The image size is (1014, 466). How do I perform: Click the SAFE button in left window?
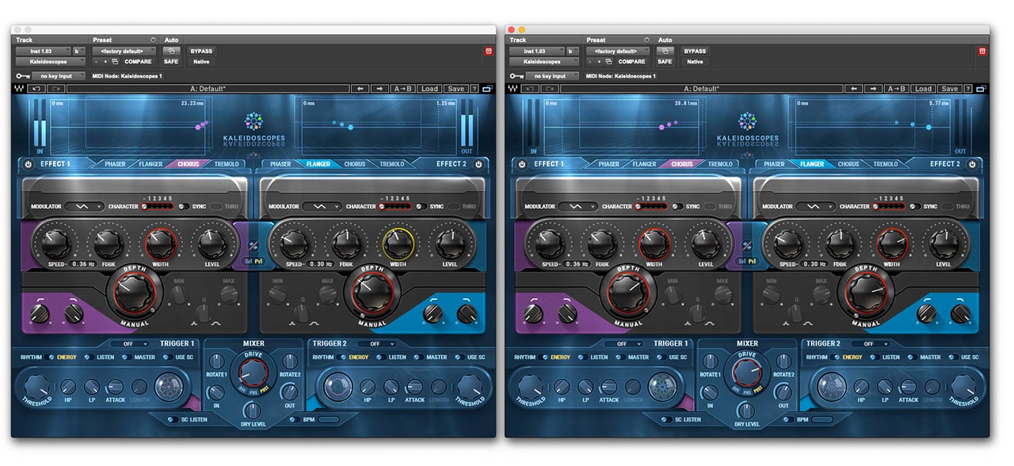coord(171,61)
